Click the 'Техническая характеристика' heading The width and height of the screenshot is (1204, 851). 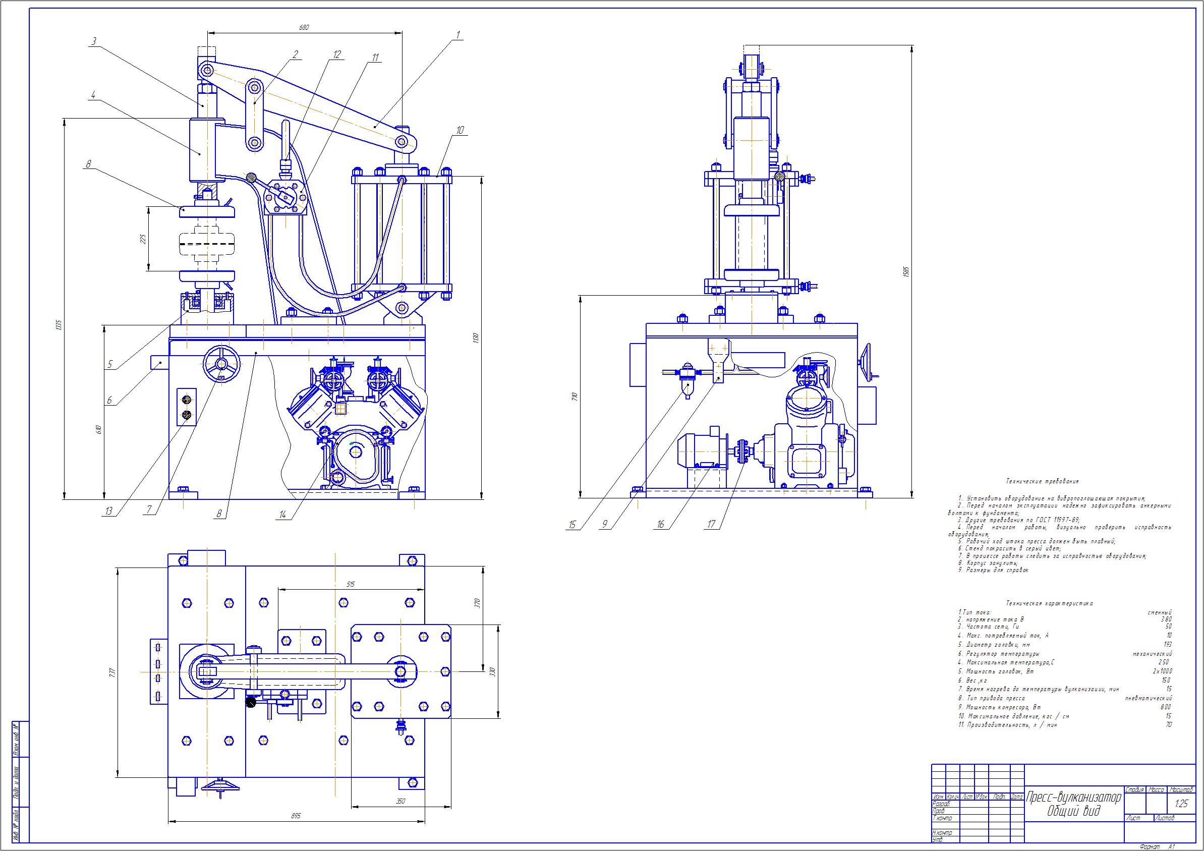1049,603
